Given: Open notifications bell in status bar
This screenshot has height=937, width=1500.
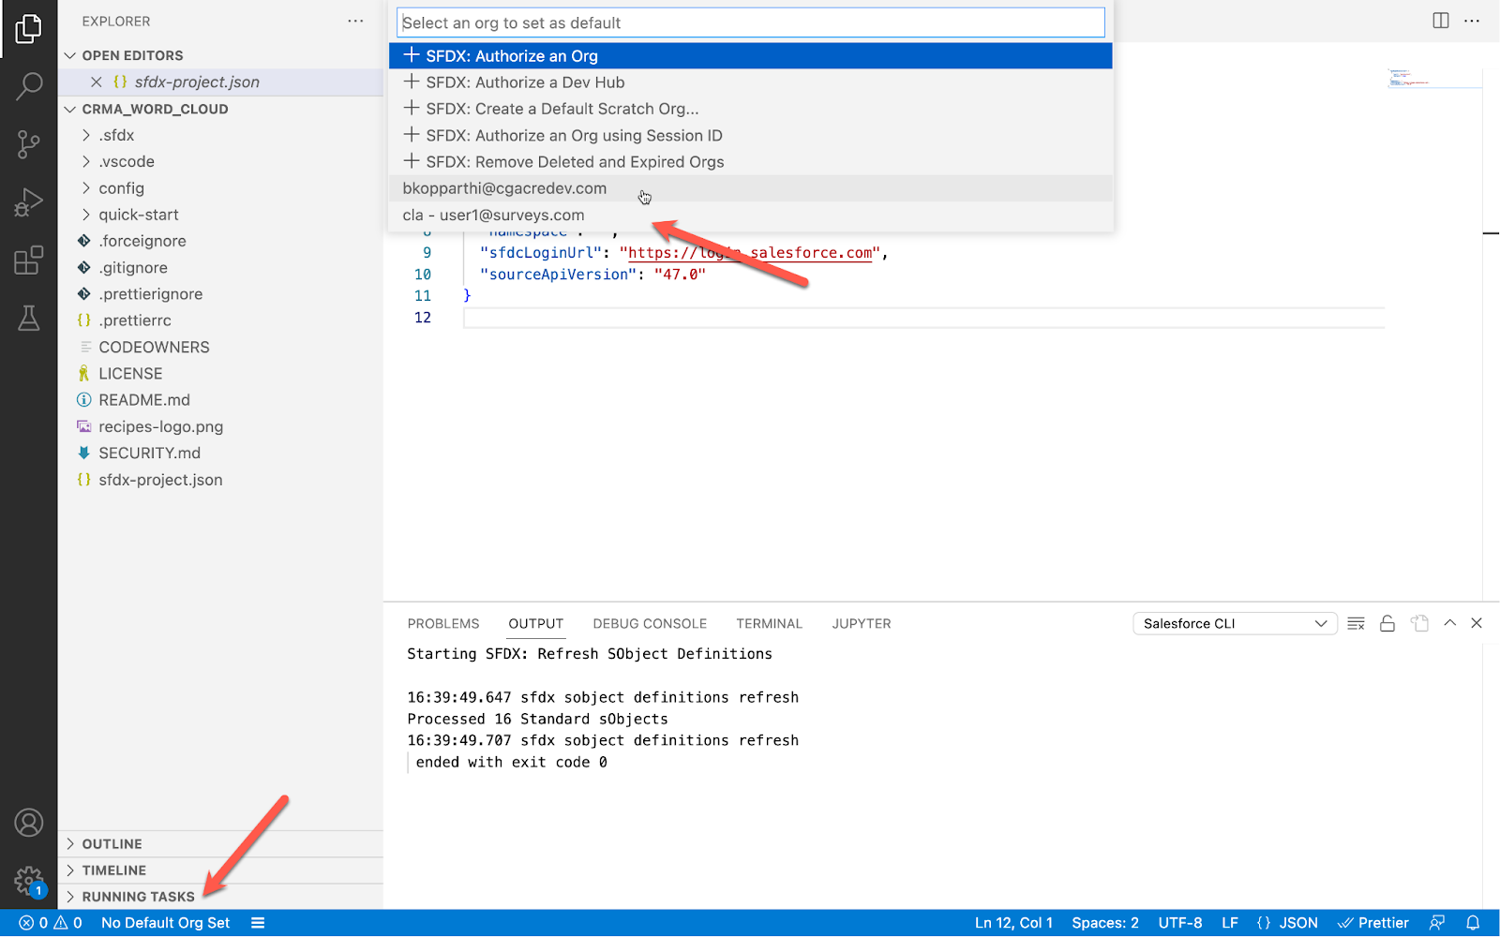Looking at the screenshot, I should tap(1473, 923).
